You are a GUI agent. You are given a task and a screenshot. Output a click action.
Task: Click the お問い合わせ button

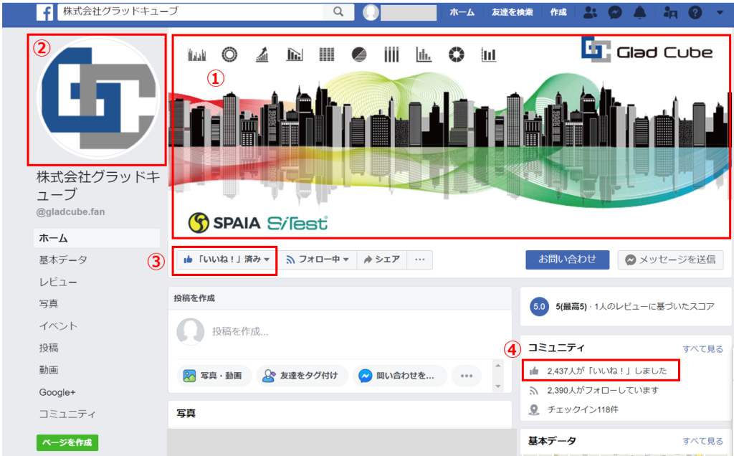pyautogui.click(x=568, y=260)
